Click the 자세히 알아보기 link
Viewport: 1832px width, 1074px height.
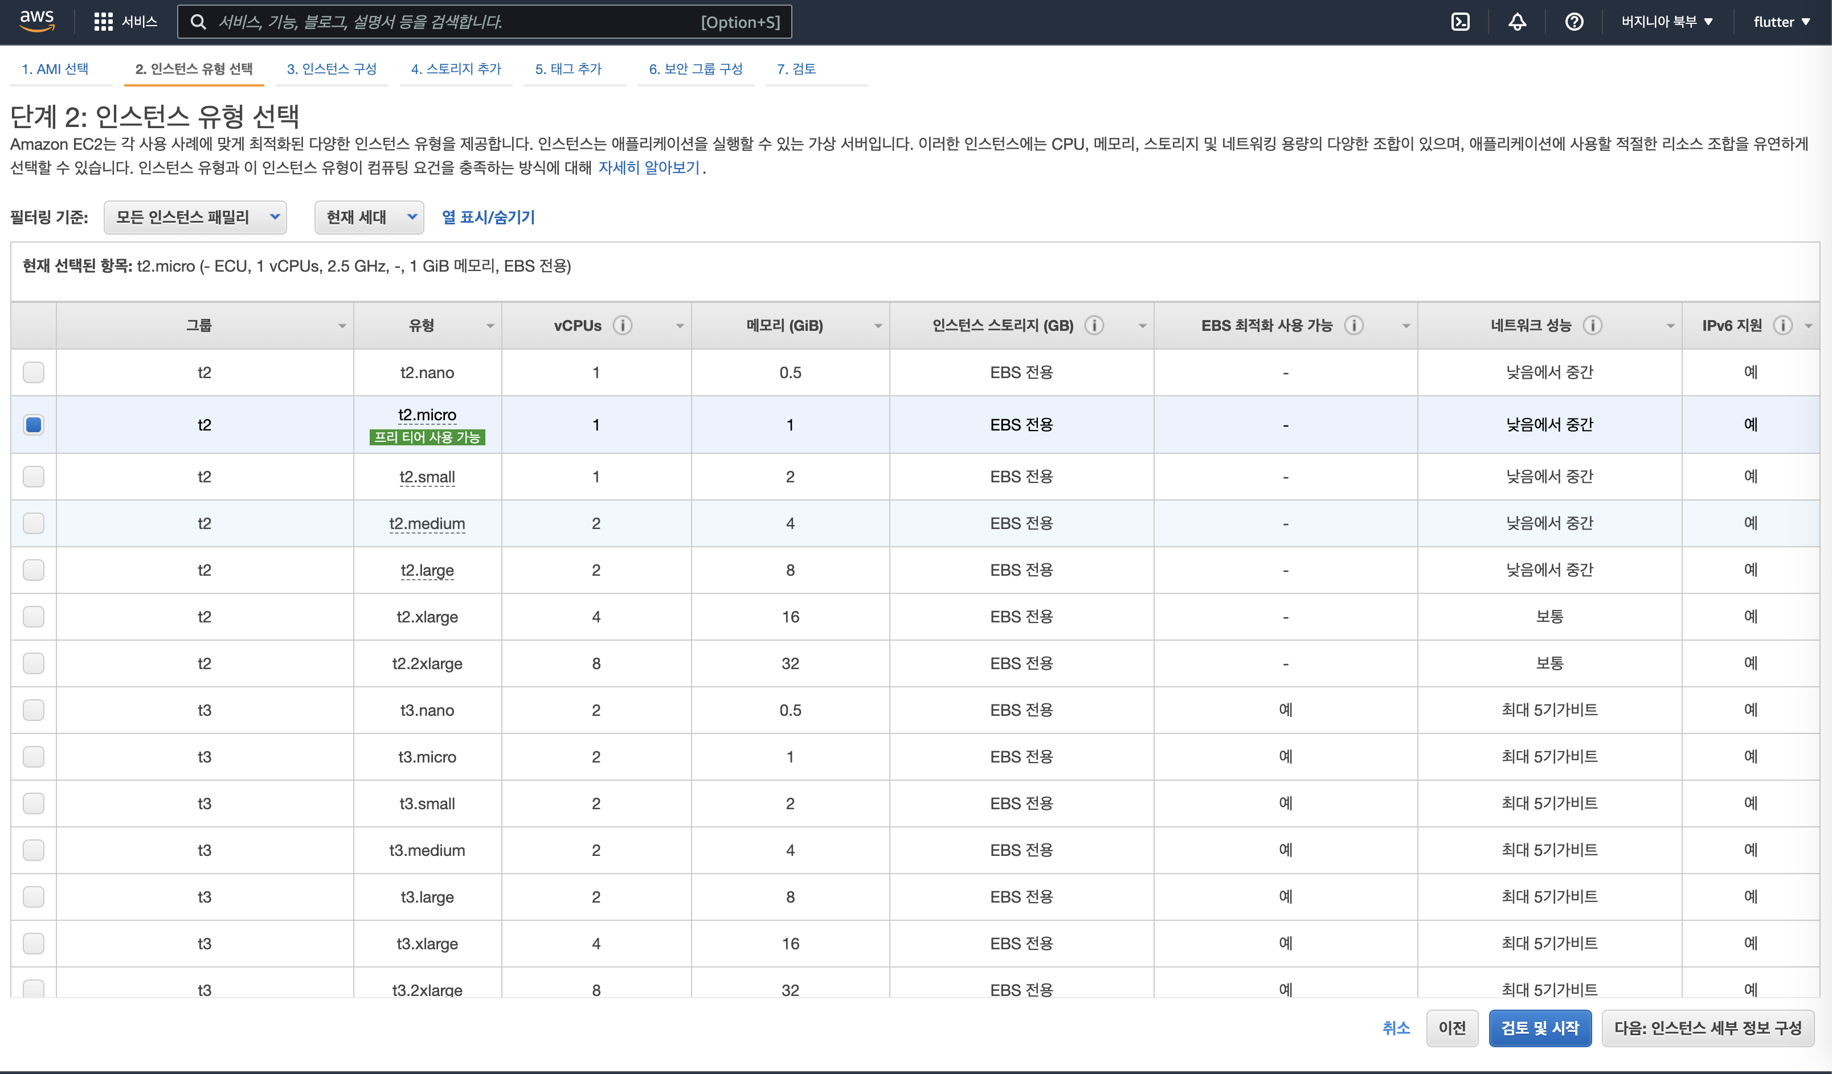(648, 167)
